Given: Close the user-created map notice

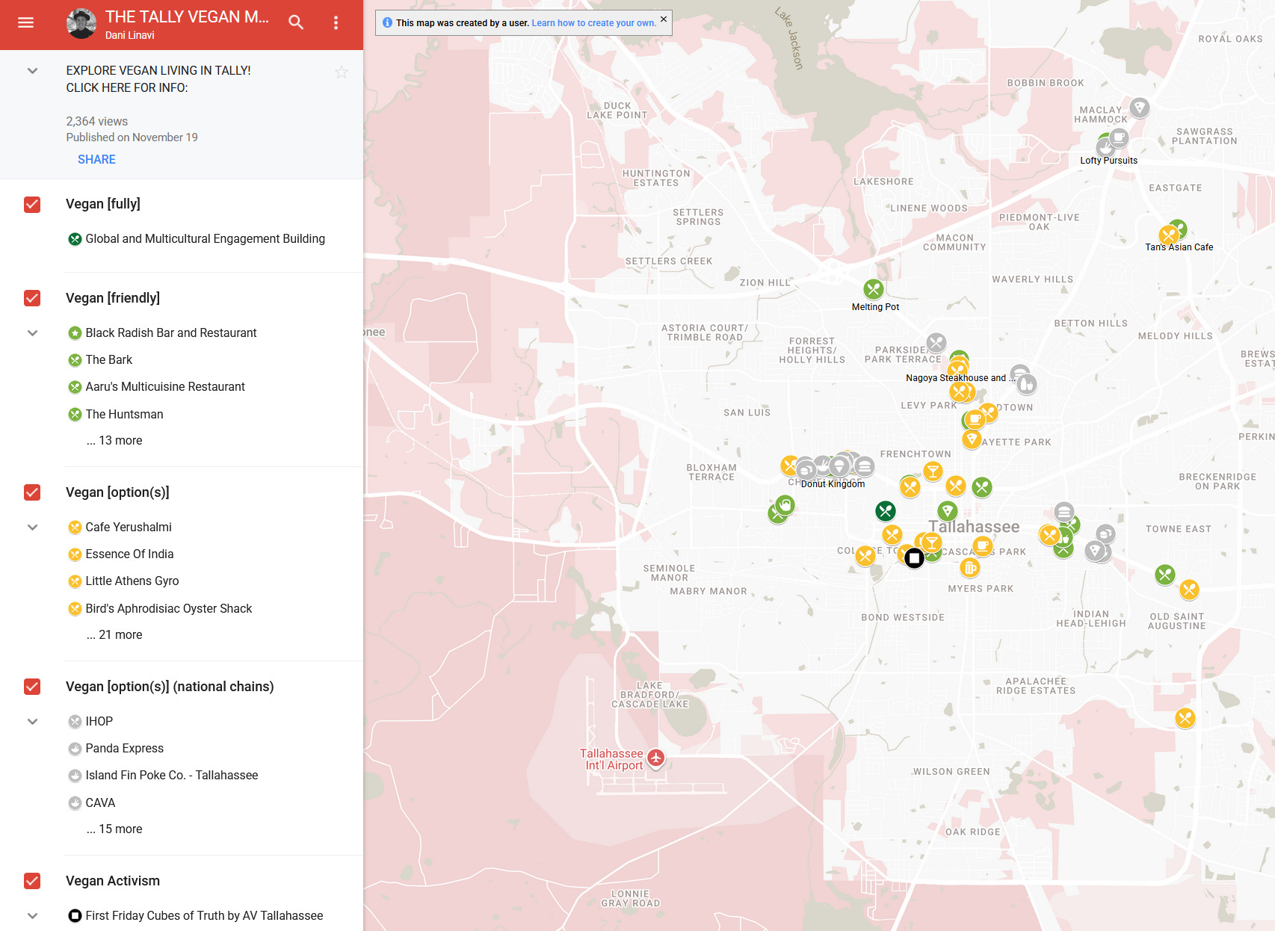Looking at the screenshot, I should pos(664,19).
